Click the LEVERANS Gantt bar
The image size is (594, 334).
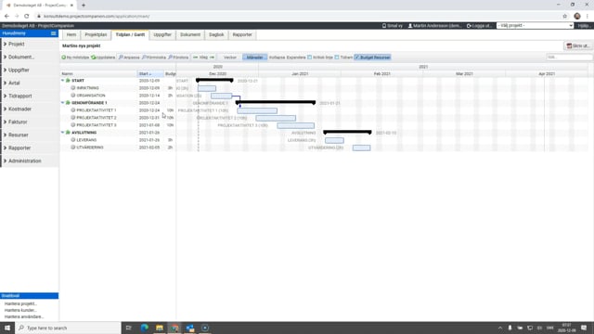click(334, 140)
